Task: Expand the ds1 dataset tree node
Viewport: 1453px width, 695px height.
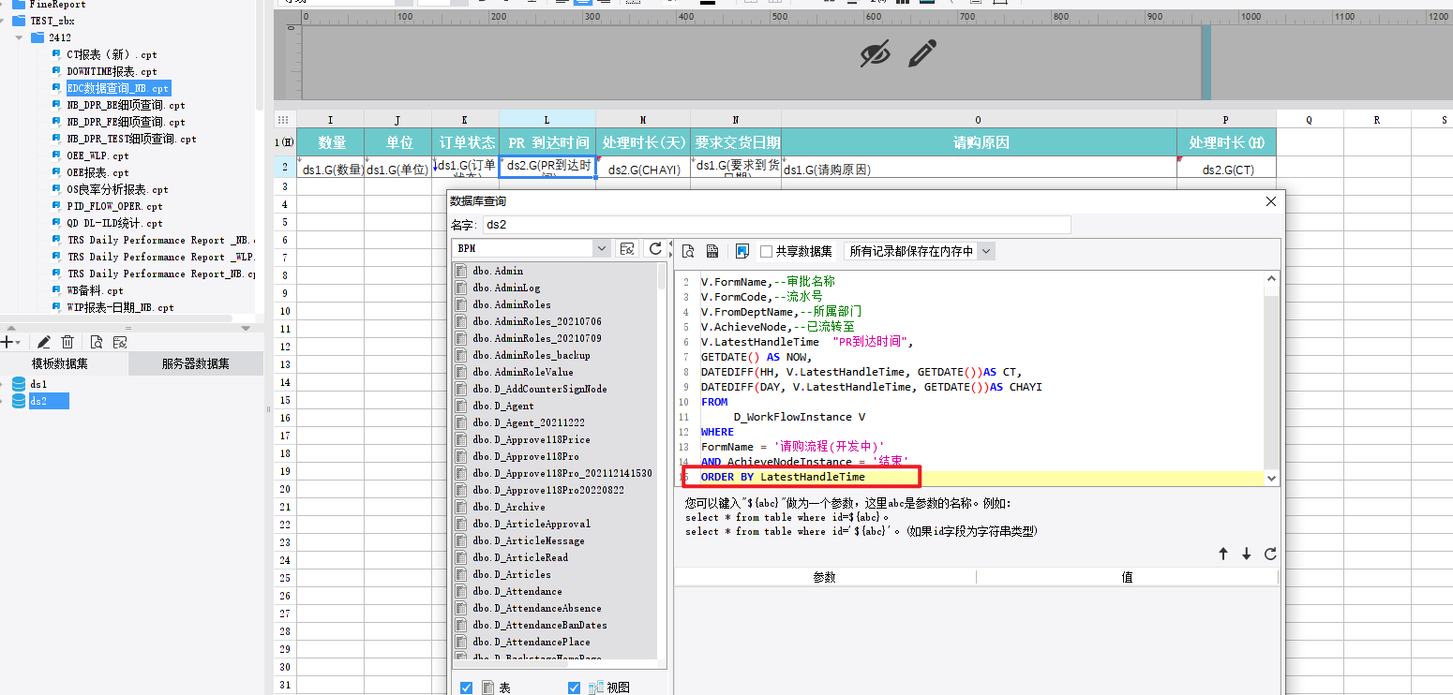Action: click(4, 384)
